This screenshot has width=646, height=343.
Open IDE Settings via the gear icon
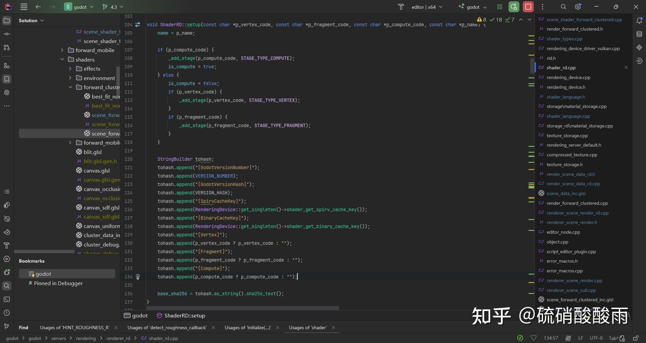coord(578,7)
